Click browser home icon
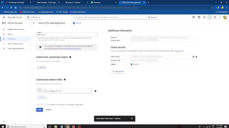229x128 pixels. [x=15, y=7]
